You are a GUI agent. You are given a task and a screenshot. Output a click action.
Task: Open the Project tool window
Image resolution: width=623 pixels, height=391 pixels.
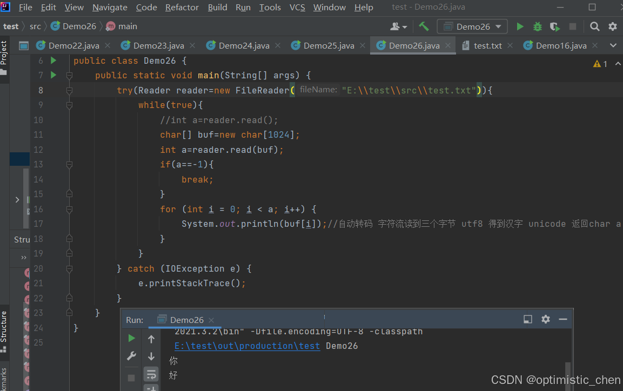click(x=4, y=58)
